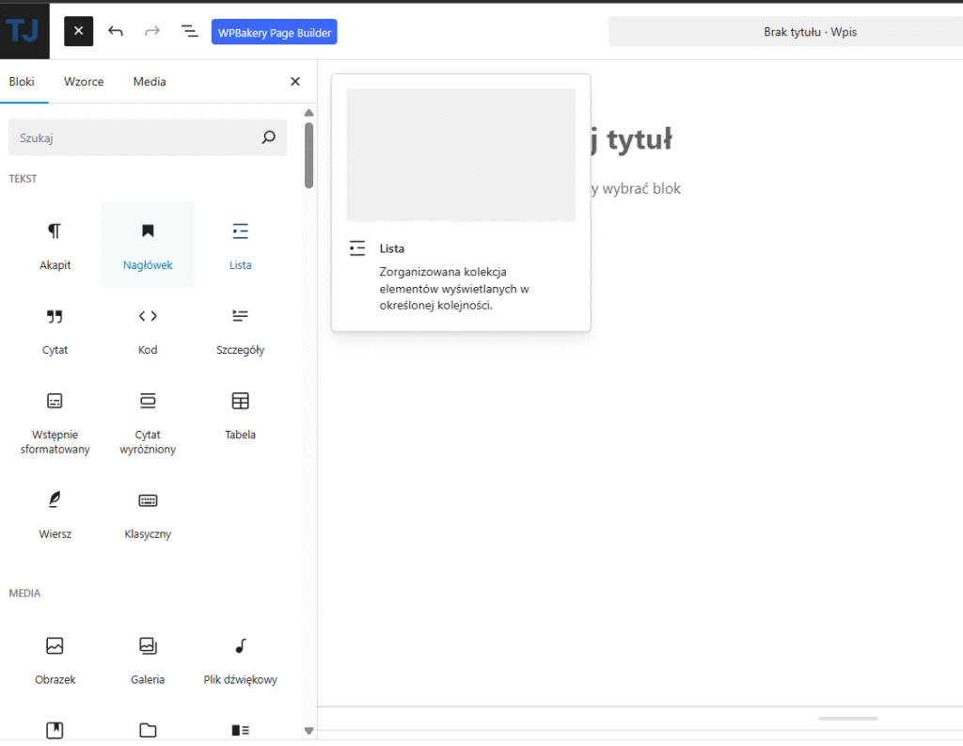Insert the Cytat quote block
Image resolution: width=963 pixels, height=746 pixels.
coord(55,329)
